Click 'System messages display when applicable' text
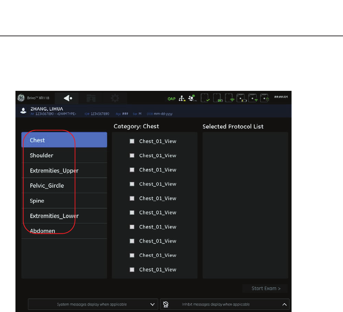The image size is (343, 312). [92, 304]
